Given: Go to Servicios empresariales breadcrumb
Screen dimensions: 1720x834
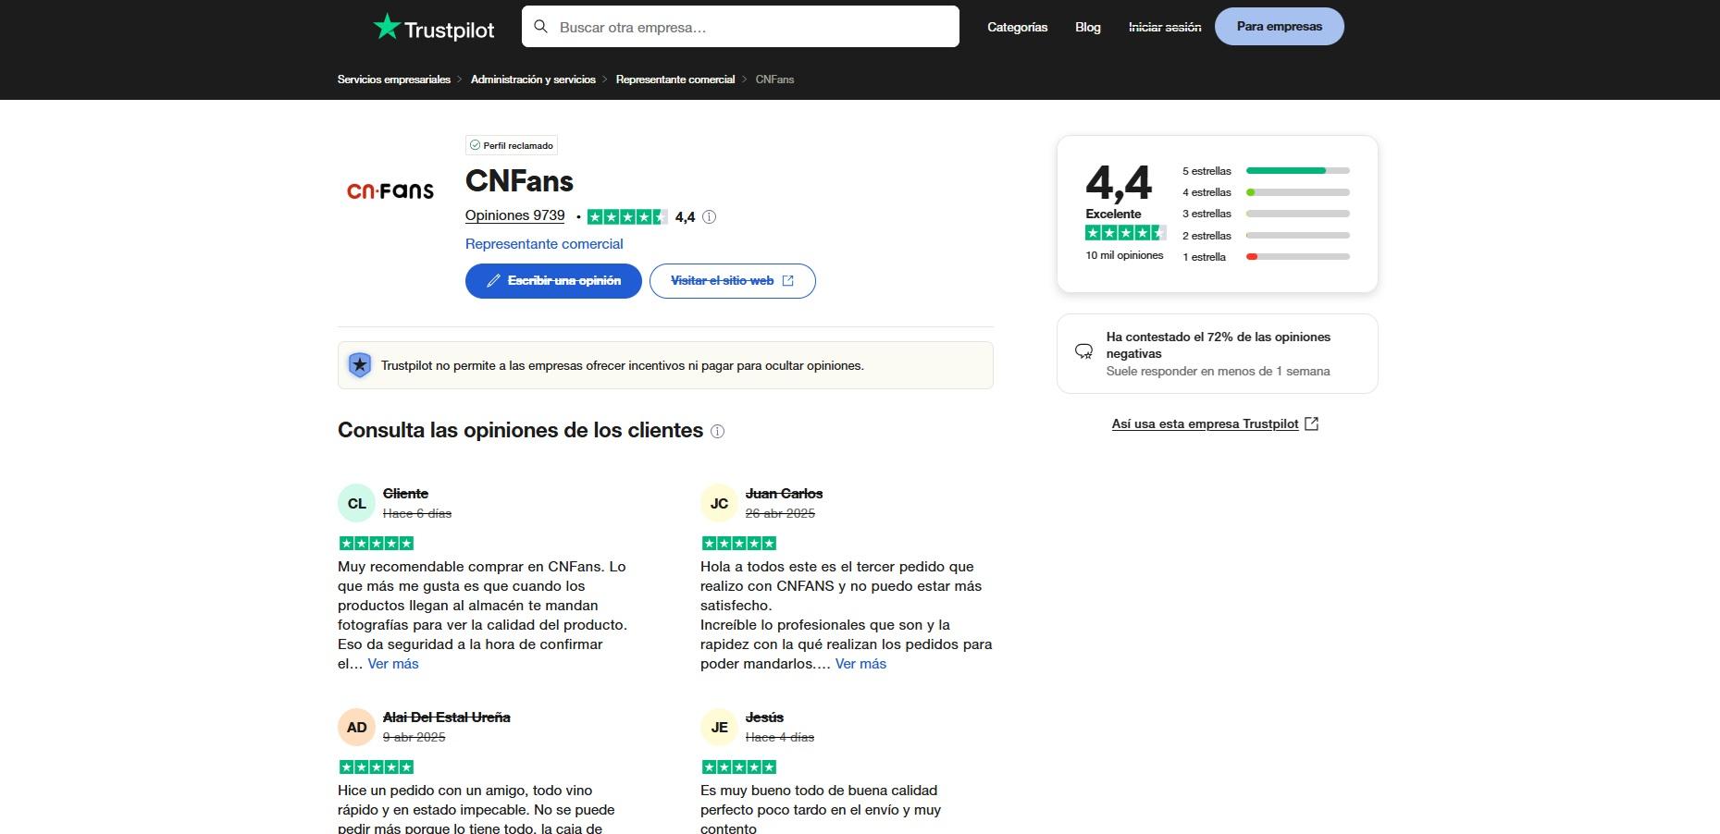Looking at the screenshot, I should coord(393,80).
